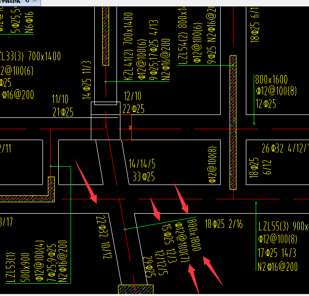Select the vertical 6/12 text
This screenshot has height=296, width=309.
[x=267, y=167]
